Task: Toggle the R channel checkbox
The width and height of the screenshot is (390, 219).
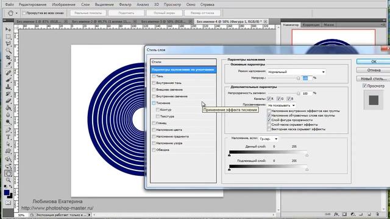Action: point(269,99)
